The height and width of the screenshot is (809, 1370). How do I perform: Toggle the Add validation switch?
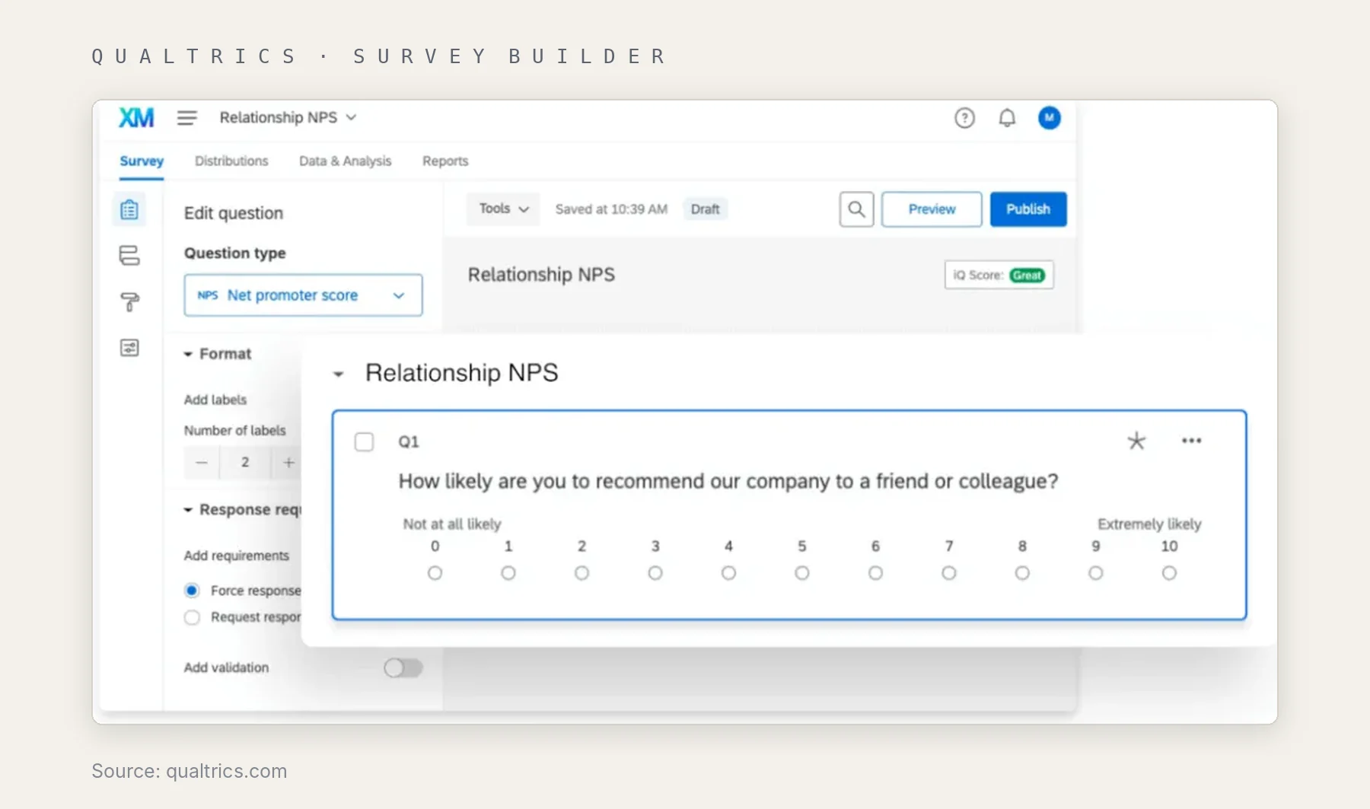[403, 668]
